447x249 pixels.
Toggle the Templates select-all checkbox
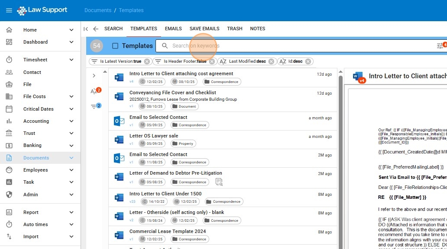coord(115,46)
